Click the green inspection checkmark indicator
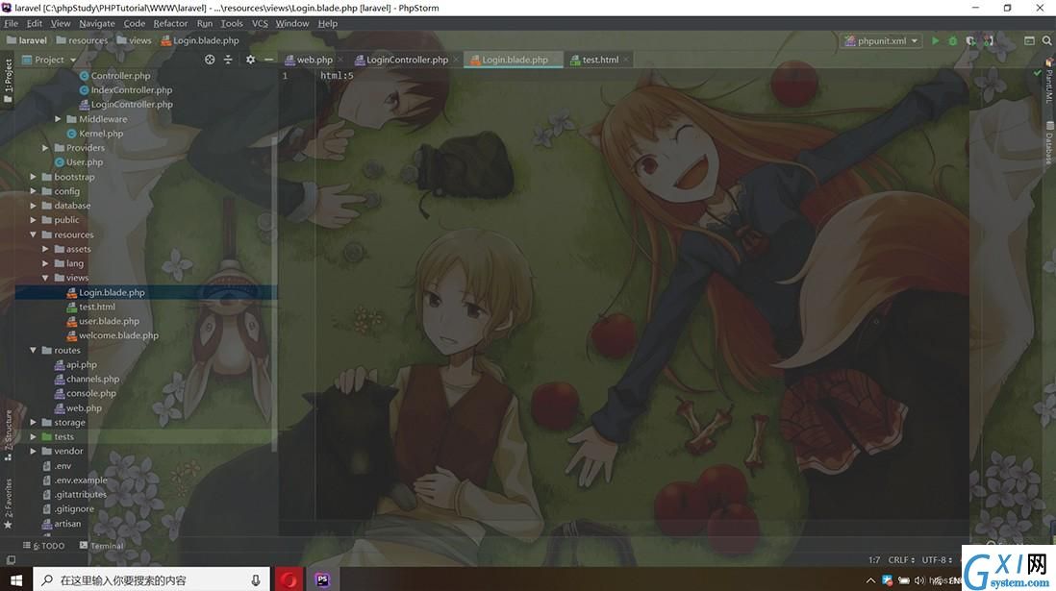The image size is (1056, 591). (1037, 73)
